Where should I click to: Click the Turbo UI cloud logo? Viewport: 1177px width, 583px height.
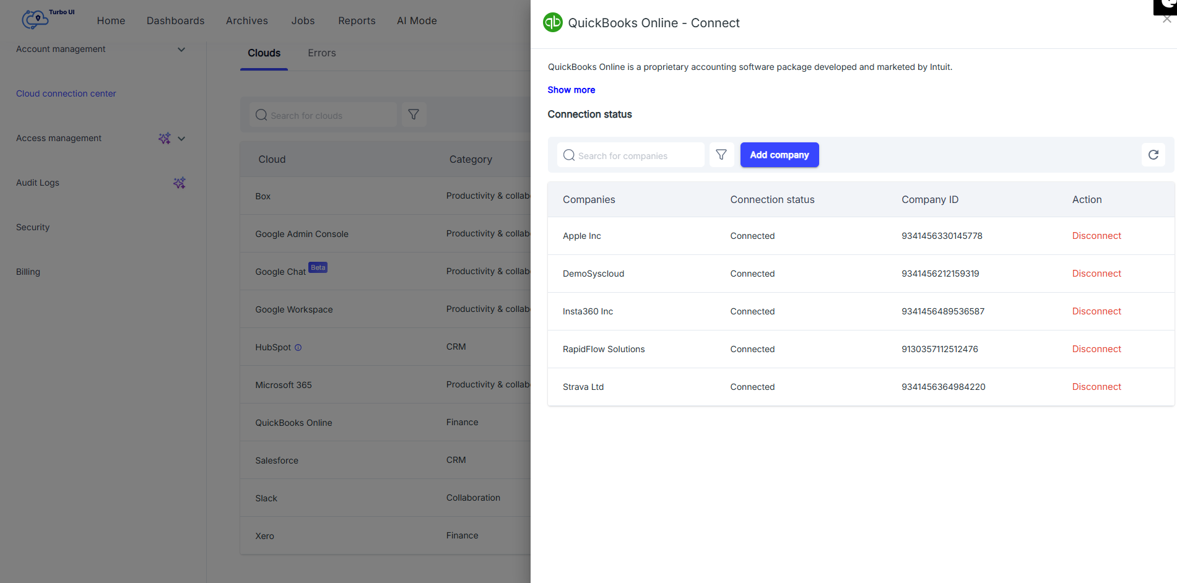click(x=35, y=20)
